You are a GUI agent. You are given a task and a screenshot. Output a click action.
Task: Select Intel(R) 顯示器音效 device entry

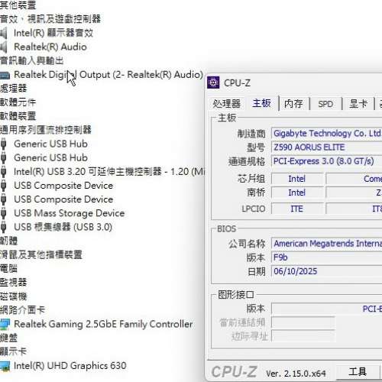(x=53, y=33)
